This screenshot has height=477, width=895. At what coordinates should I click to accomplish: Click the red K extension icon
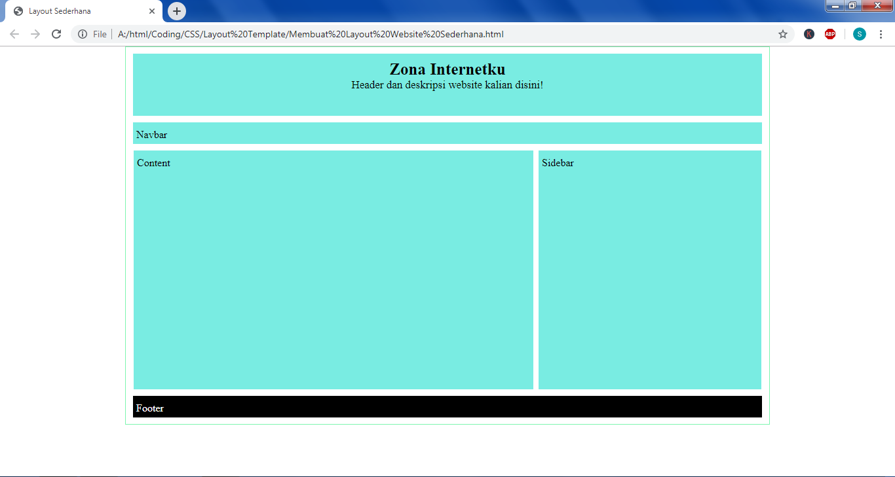tap(809, 34)
